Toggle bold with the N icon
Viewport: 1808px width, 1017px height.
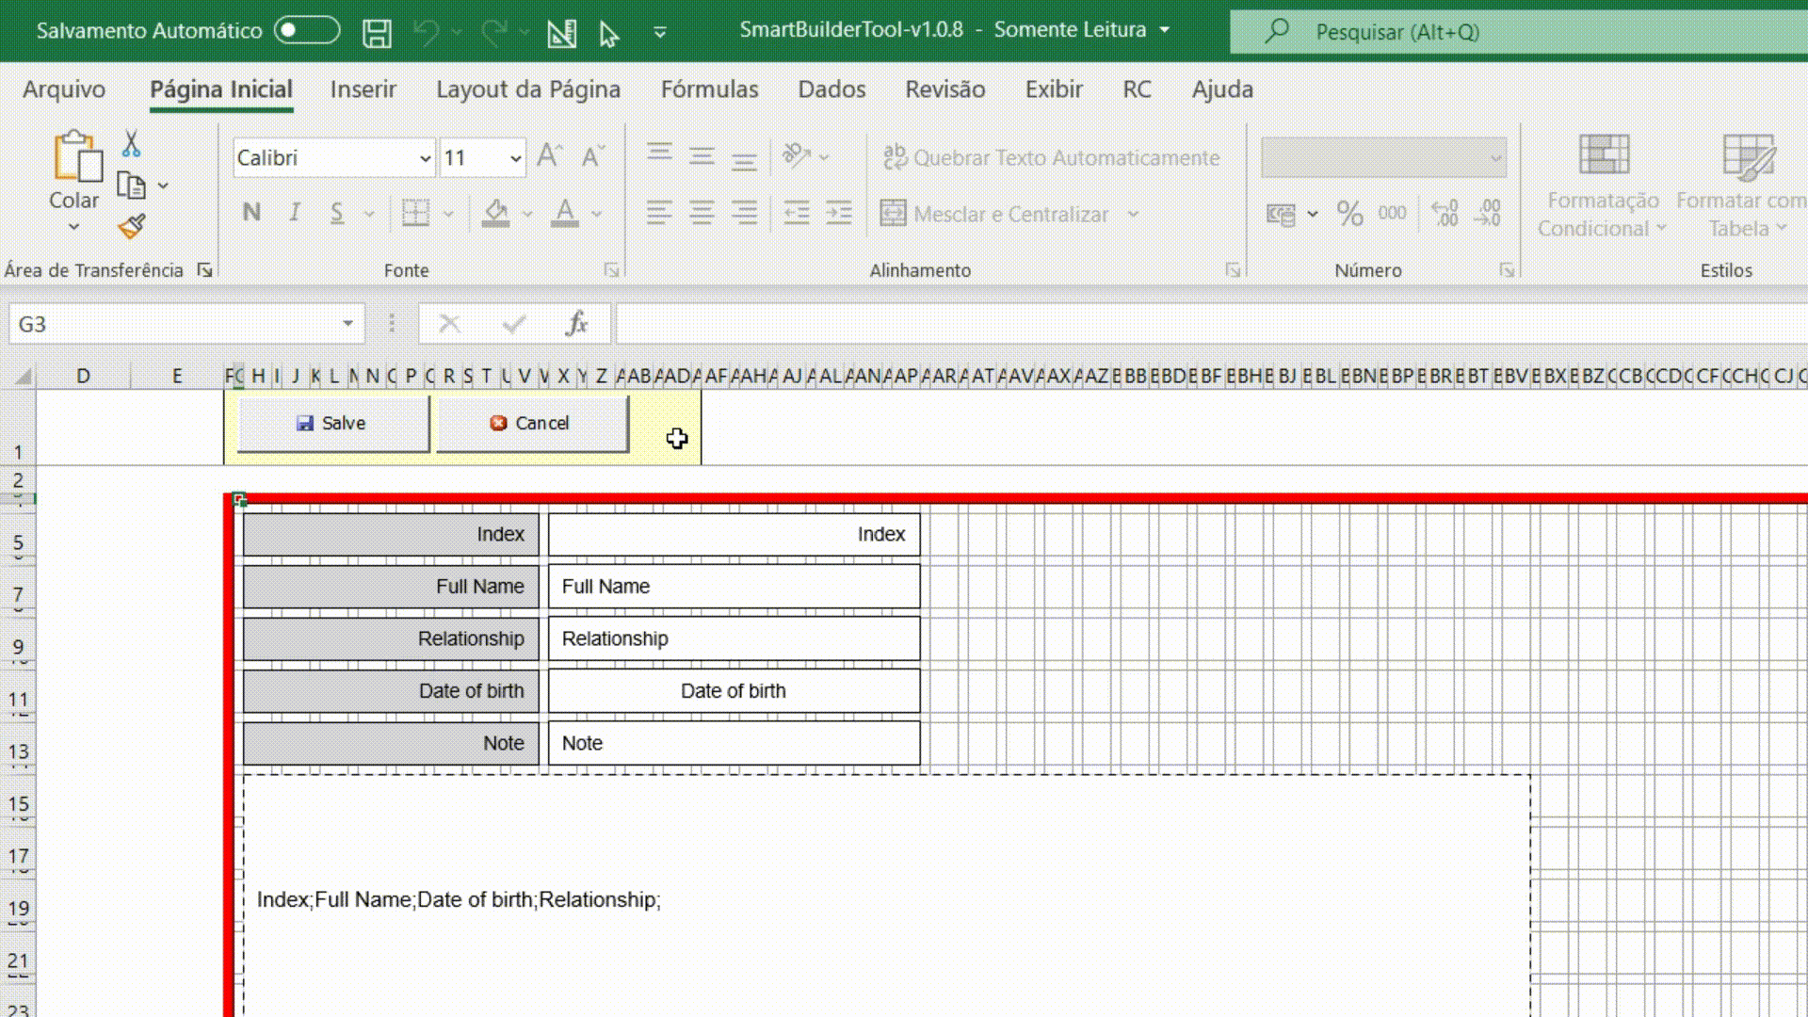251,213
